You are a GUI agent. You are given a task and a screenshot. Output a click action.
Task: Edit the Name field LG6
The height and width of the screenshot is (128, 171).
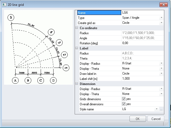pyautogui.click(x=142, y=13)
